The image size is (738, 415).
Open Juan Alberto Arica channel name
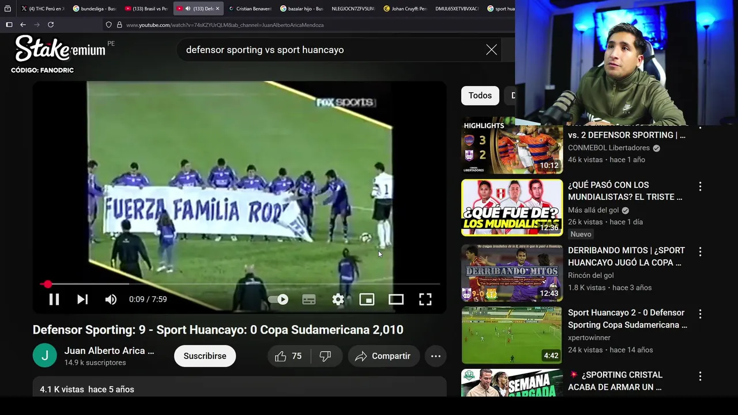(x=109, y=350)
